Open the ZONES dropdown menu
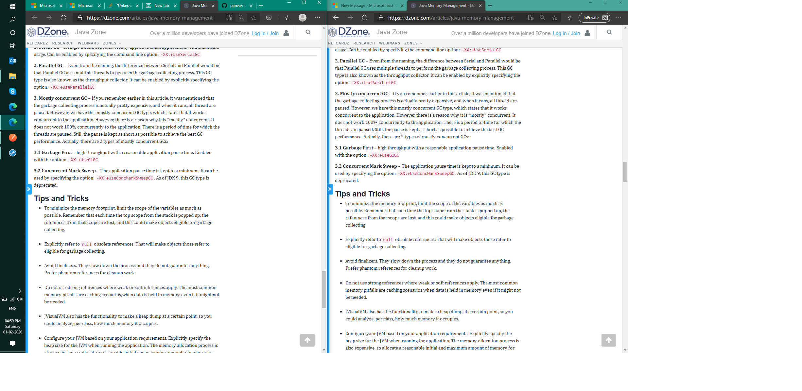802x391 pixels. (x=112, y=43)
